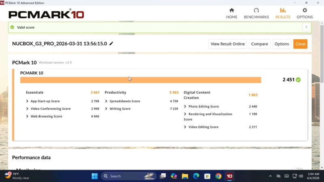Click the Web Browsing value 6 046
324x182 pixels.
click(95, 116)
